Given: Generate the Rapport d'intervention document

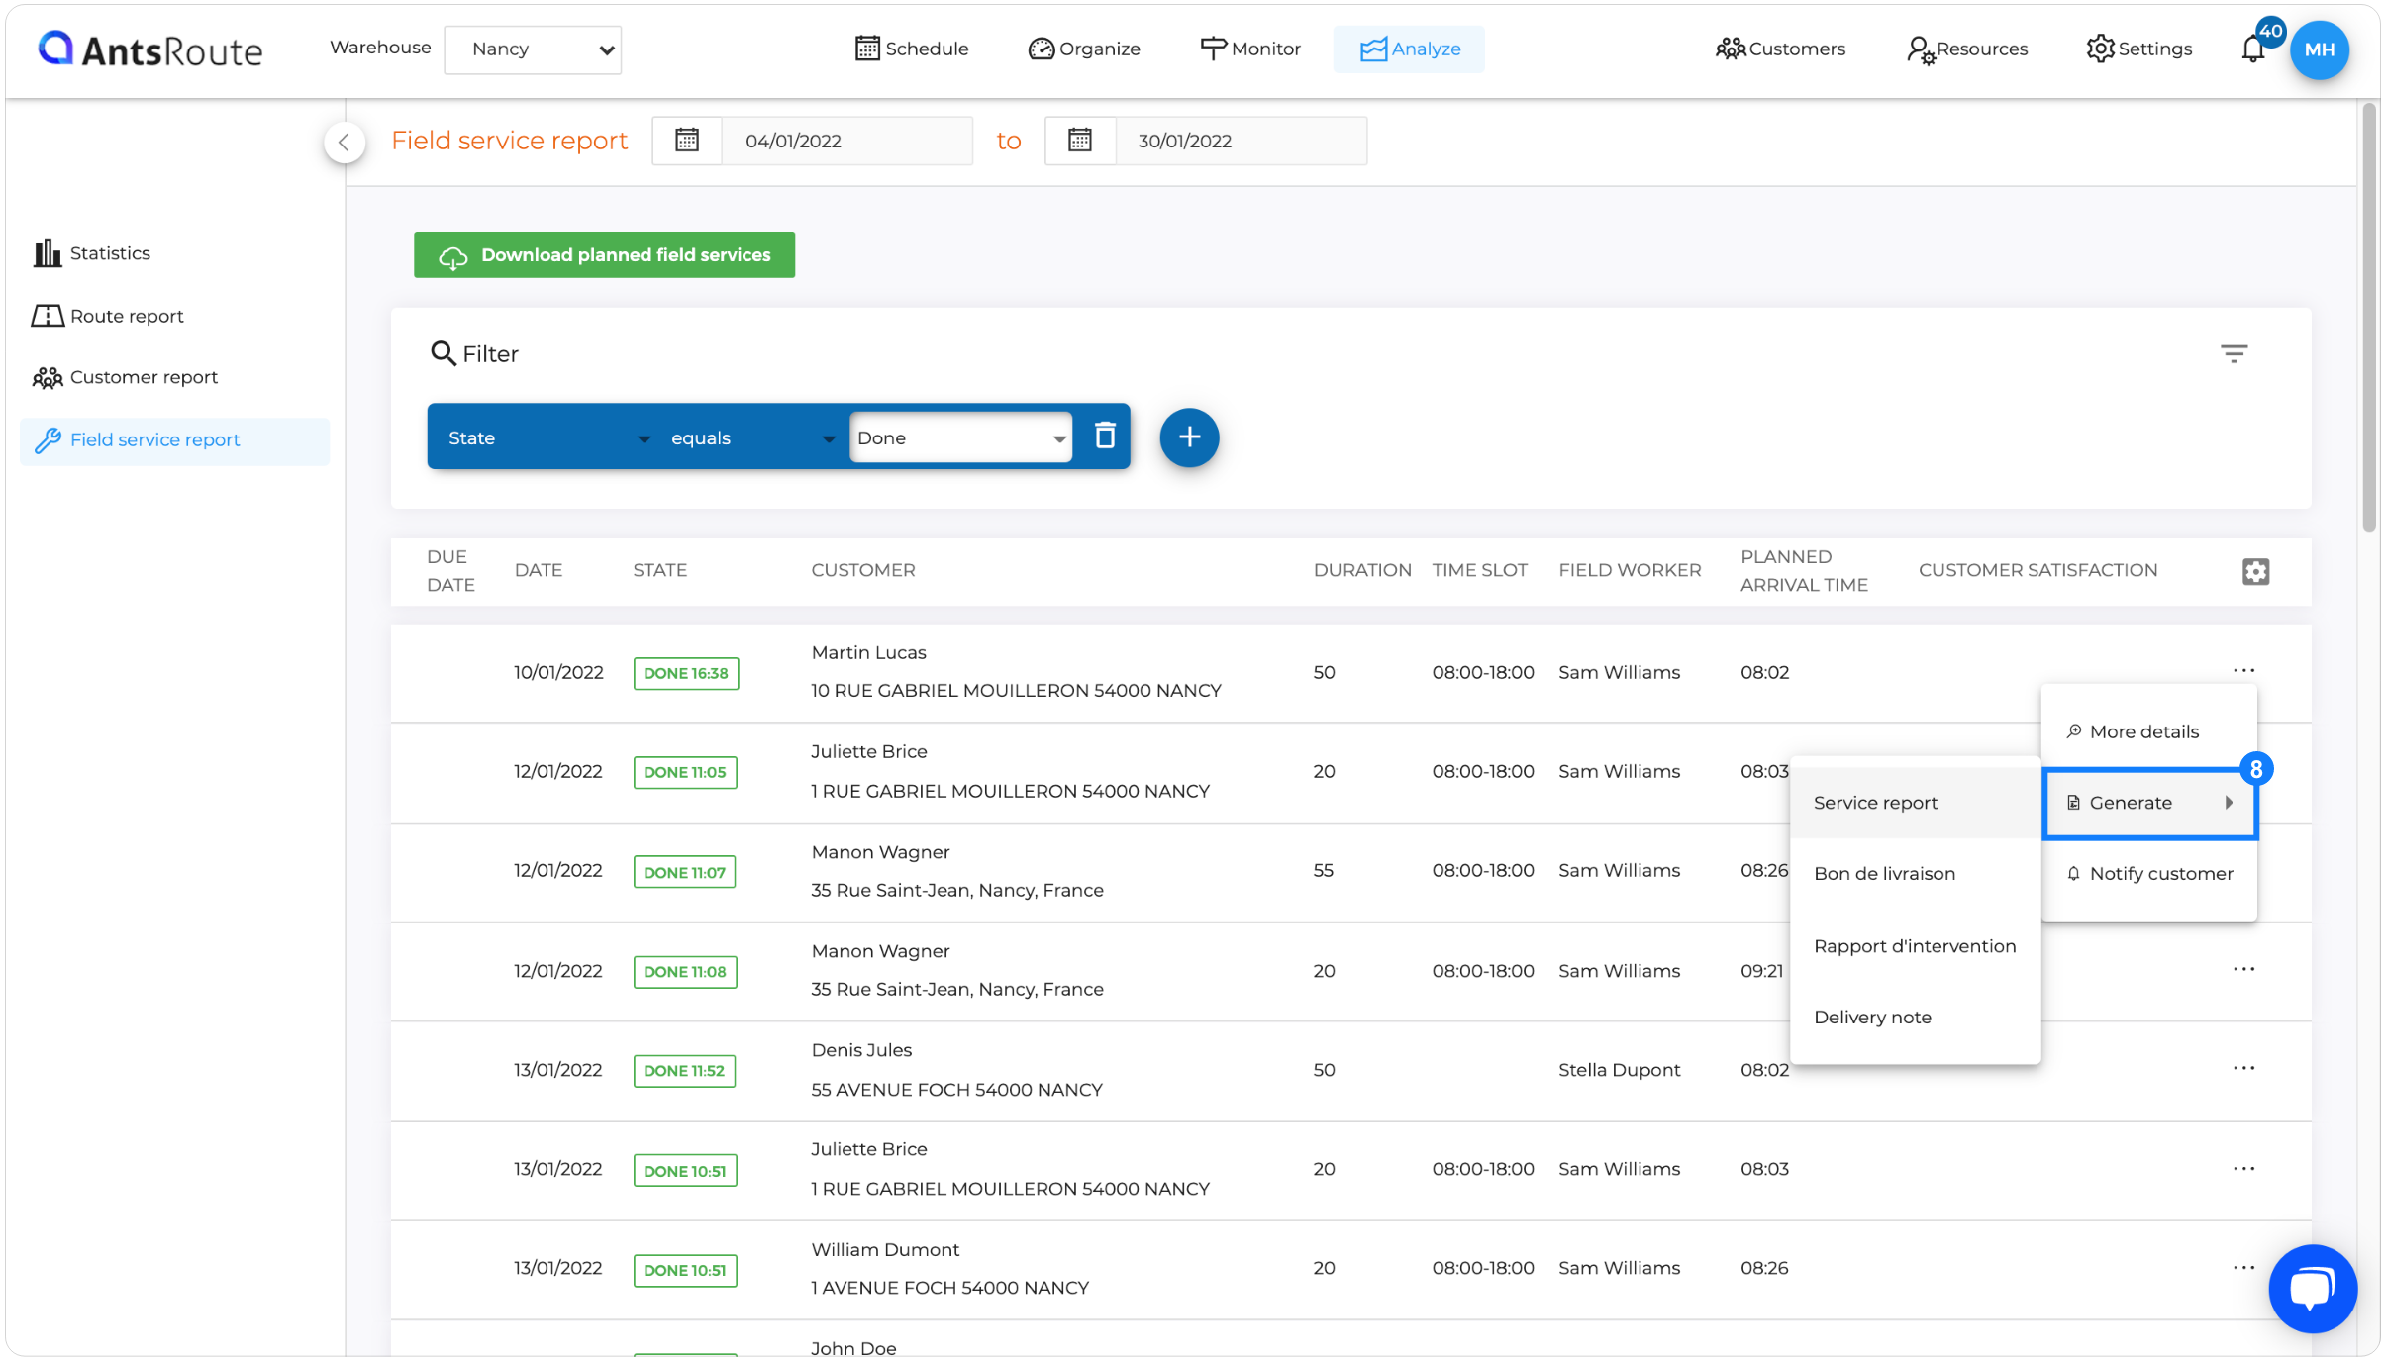Looking at the screenshot, I should coord(1915,946).
